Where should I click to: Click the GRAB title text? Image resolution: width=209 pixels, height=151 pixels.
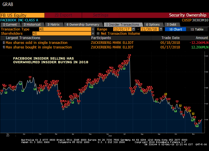point(8,4)
